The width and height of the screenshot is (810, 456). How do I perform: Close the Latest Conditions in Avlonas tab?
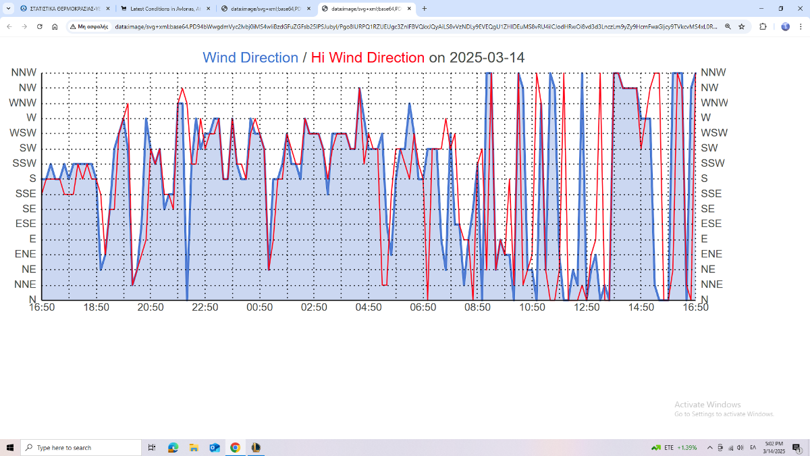click(x=209, y=9)
